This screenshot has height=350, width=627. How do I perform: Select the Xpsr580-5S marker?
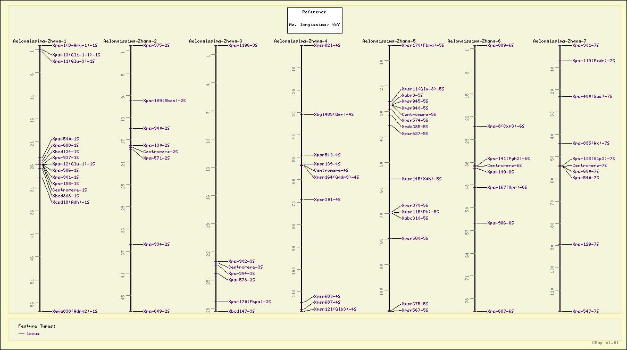tap(415, 238)
